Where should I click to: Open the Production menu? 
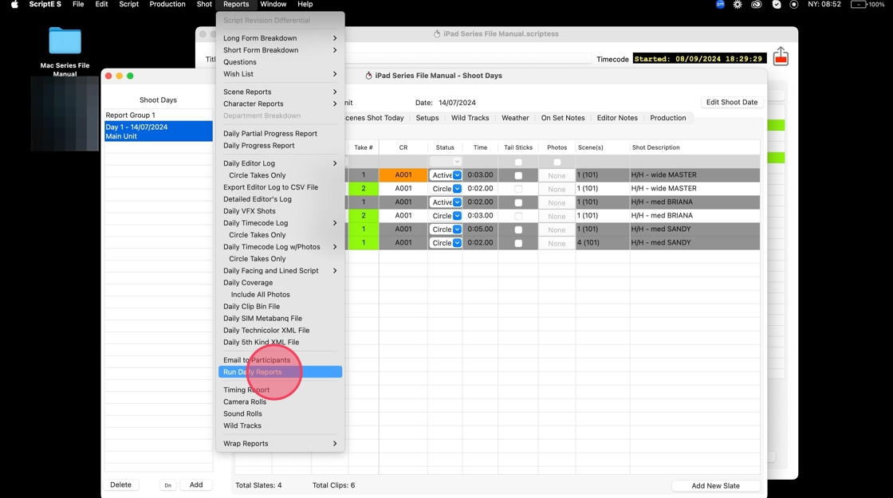pyautogui.click(x=167, y=4)
